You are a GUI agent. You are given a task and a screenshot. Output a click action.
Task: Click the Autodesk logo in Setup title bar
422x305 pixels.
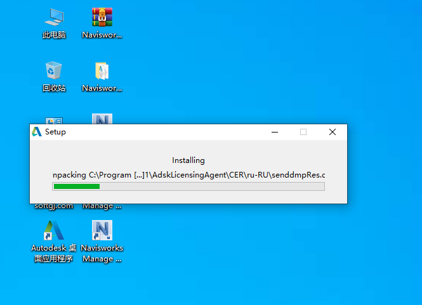37,132
